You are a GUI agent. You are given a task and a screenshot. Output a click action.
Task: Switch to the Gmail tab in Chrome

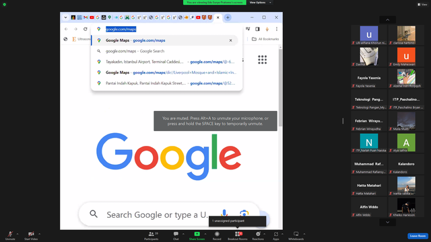click(x=86, y=17)
